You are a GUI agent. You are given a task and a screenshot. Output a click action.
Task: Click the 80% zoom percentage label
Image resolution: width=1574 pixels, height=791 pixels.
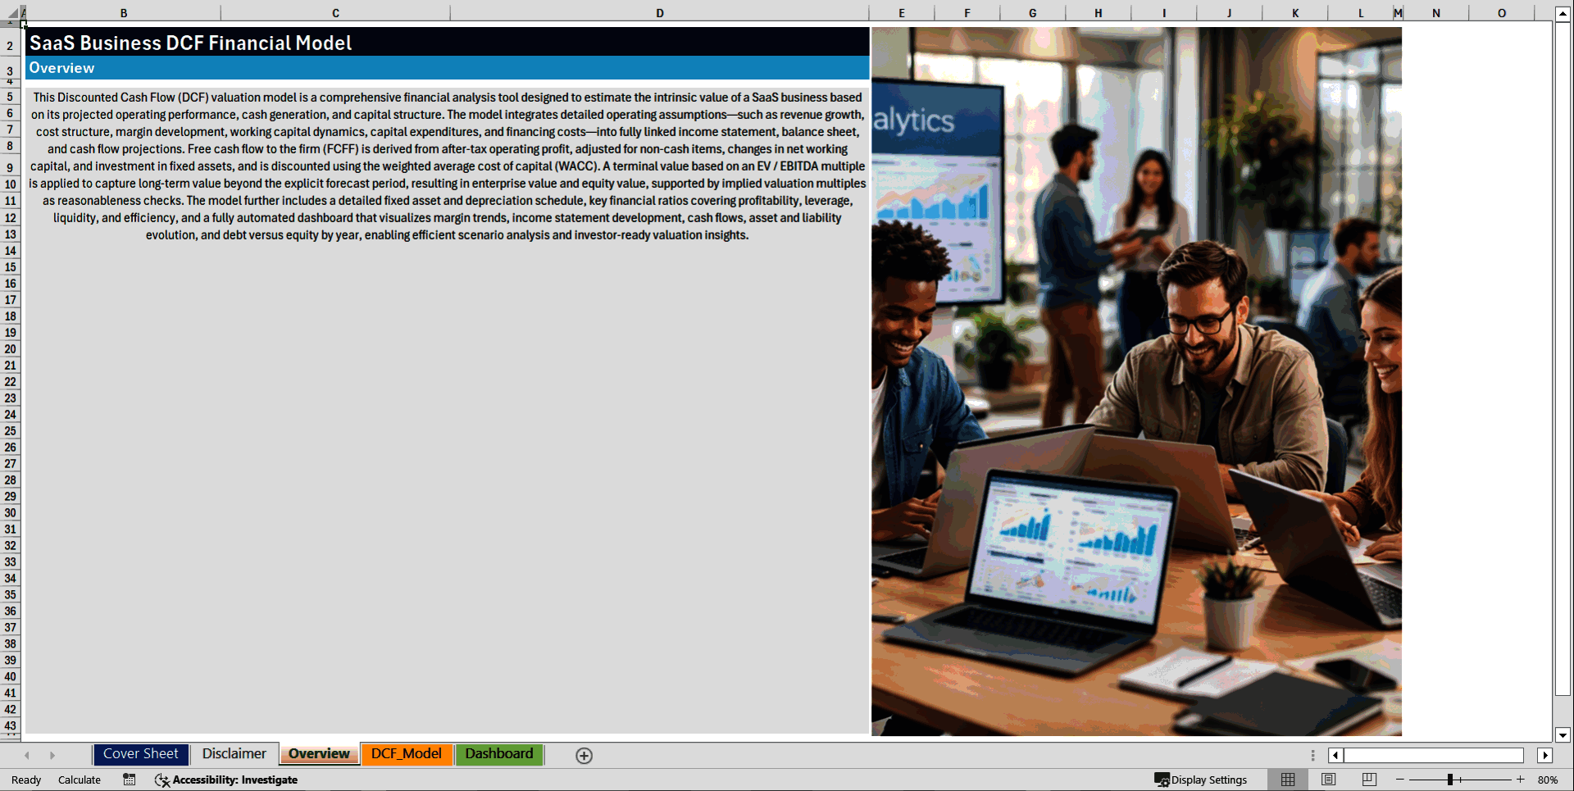point(1548,780)
